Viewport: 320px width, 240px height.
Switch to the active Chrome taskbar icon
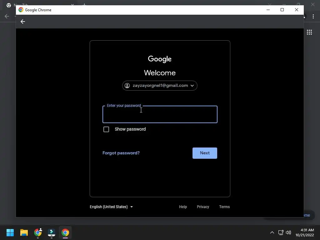click(x=65, y=232)
